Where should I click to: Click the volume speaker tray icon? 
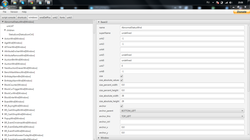[230, 2]
